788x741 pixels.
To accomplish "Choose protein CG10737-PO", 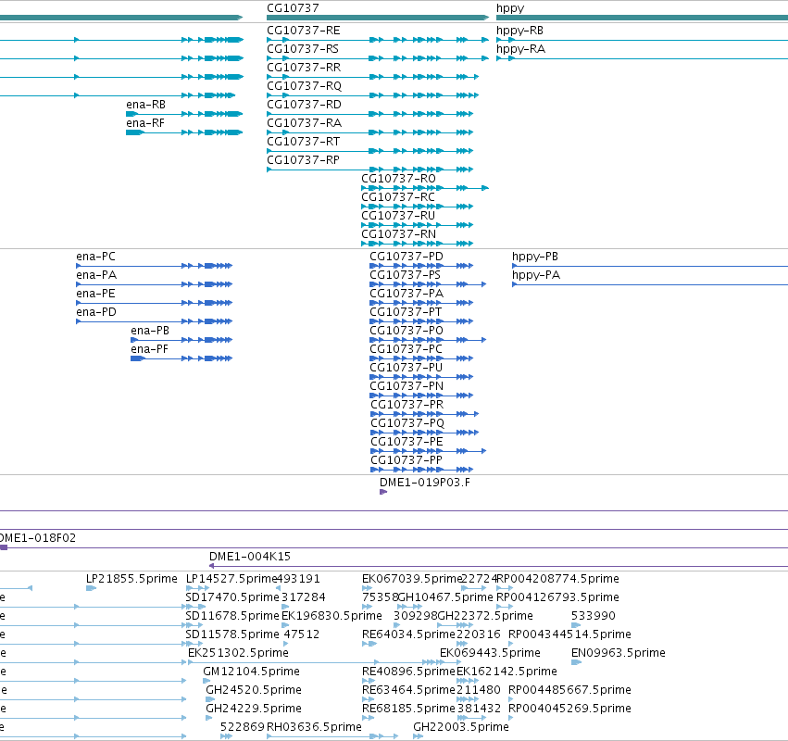I will coord(407,331).
